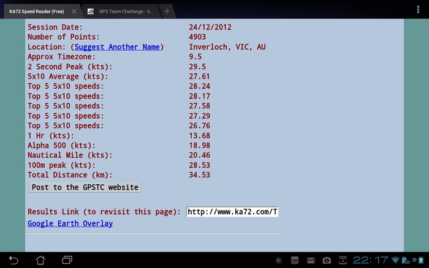This screenshot has width=429, height=268.
Task: Open the Google Earth Overlay link
Action: [70, 223]
